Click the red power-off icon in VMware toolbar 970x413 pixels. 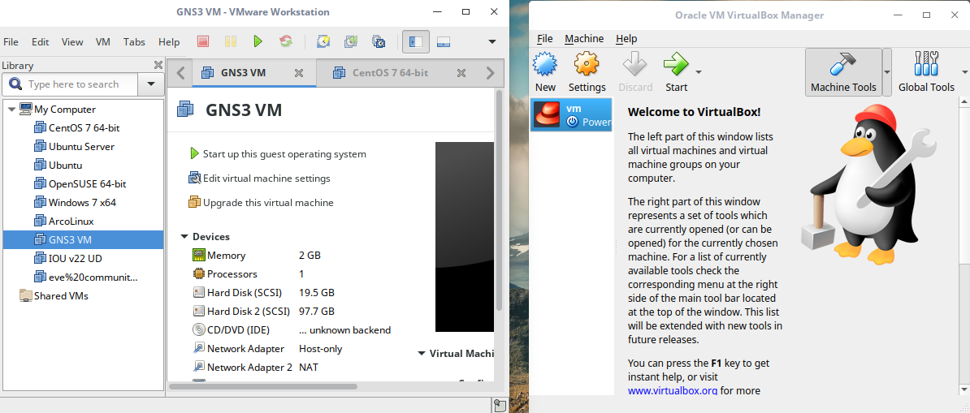(x=203, y=41)
